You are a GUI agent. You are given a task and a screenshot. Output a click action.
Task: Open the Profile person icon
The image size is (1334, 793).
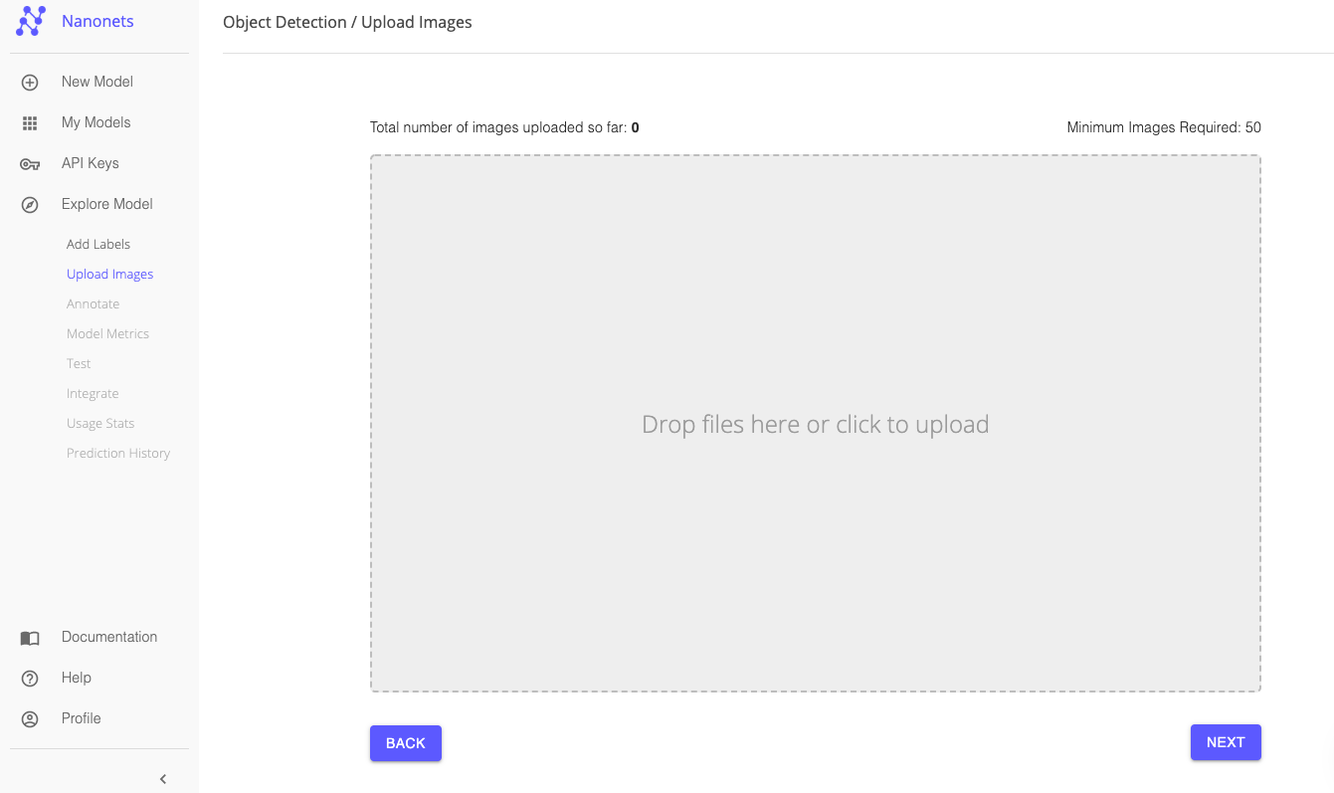point(30,719)
